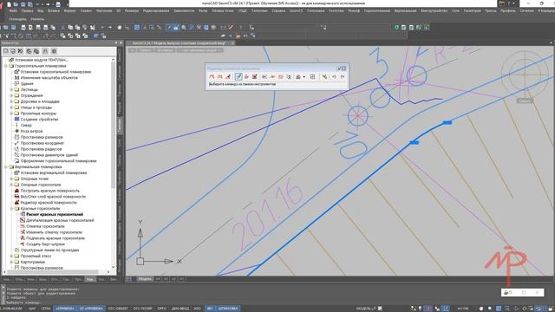Screen dimensions: 555x312
Task: Click the redo arrow in floating editor toolbar
Action: coord(343,77)
